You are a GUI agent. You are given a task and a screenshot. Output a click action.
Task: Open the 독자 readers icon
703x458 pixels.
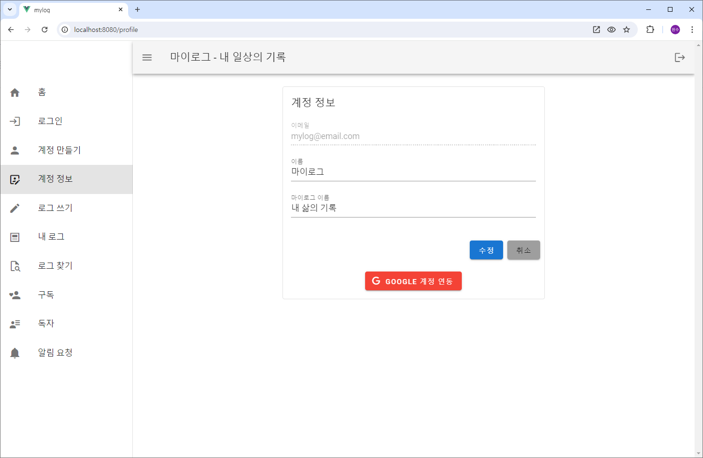coord(15,323)
